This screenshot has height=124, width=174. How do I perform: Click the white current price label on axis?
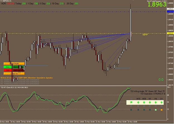coord(170,9)
